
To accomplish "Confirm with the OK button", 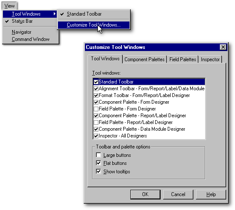I will (145, 194).
